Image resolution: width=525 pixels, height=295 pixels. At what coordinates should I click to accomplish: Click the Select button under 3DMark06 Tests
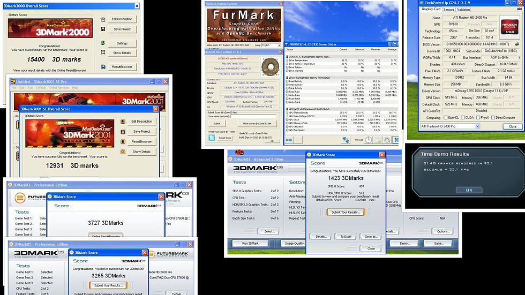[269, 231]
